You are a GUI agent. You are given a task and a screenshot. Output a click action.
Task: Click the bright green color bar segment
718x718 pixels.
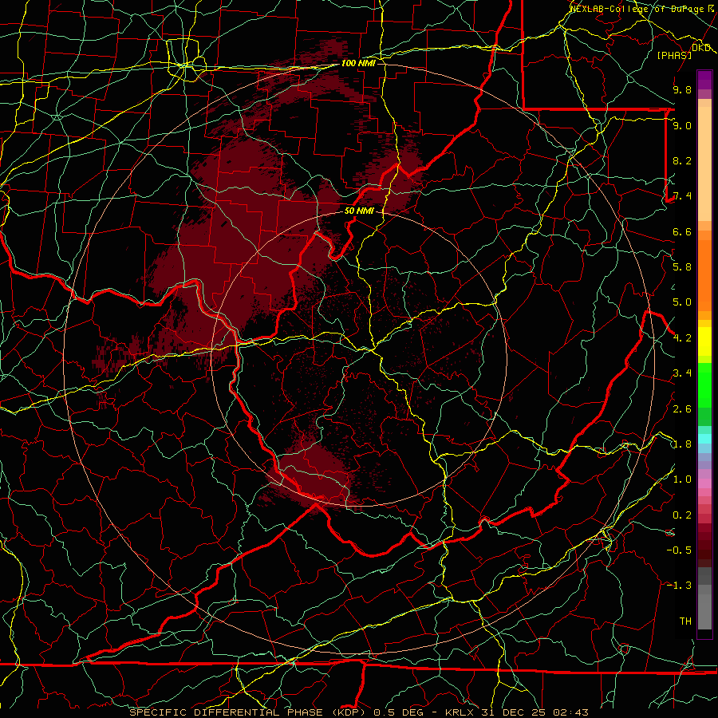click(704, 385)
